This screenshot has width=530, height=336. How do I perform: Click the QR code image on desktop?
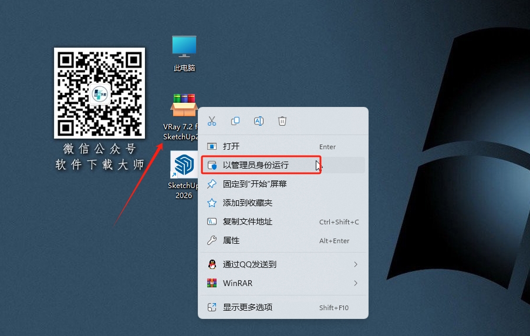(99, 93)
